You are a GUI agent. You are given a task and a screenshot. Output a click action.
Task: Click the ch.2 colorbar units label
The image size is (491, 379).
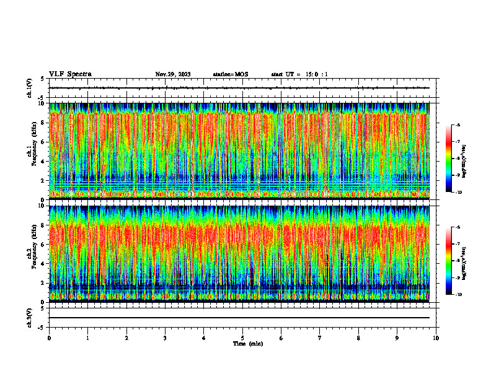pos(465,263)
